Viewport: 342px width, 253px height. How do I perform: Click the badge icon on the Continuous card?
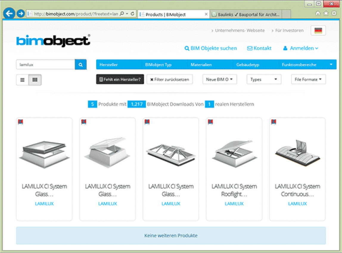tap(273, 122)
